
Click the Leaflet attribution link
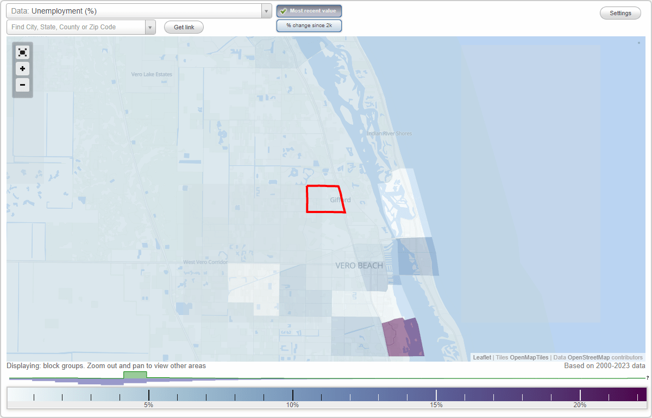[482, 357]
